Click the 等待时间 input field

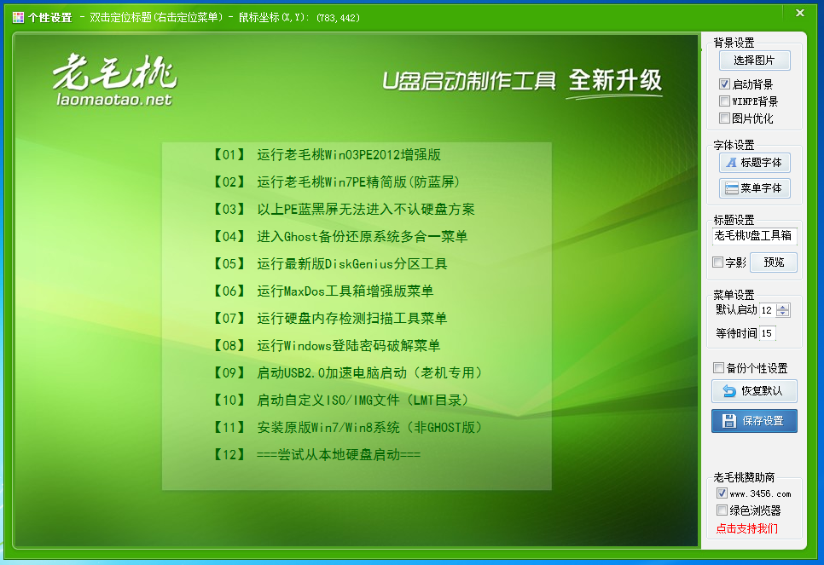[769, 333]
